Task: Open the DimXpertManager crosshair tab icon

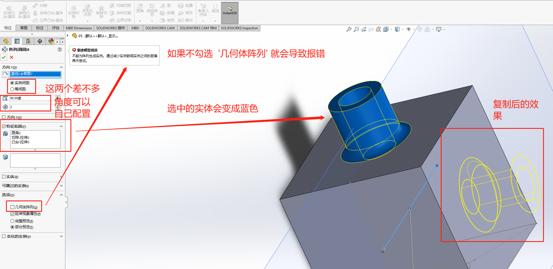Action: point(40,41)
